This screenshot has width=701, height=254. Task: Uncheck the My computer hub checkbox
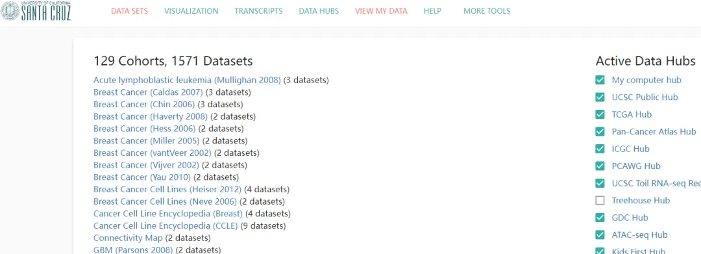click(x=600, y=80)
